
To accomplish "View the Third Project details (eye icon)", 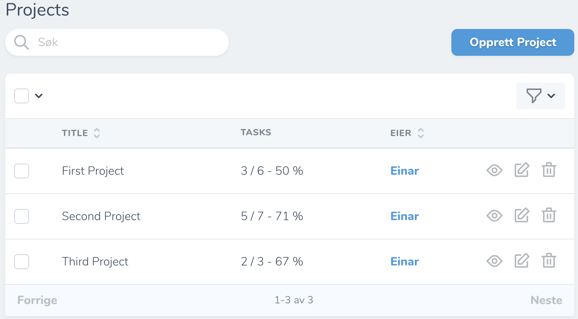I will (494, 261).
